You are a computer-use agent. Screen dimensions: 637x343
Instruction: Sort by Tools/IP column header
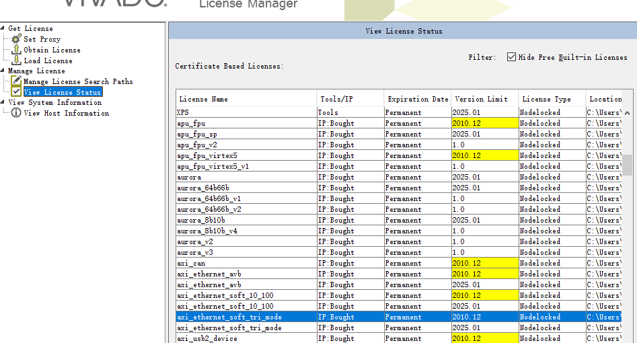[x=350, y=99]
